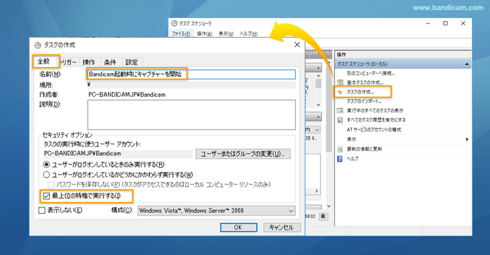This screenshot has height=255, width=490.
Task: Close the Task Scheduler window
Action: tap(463, 23)
